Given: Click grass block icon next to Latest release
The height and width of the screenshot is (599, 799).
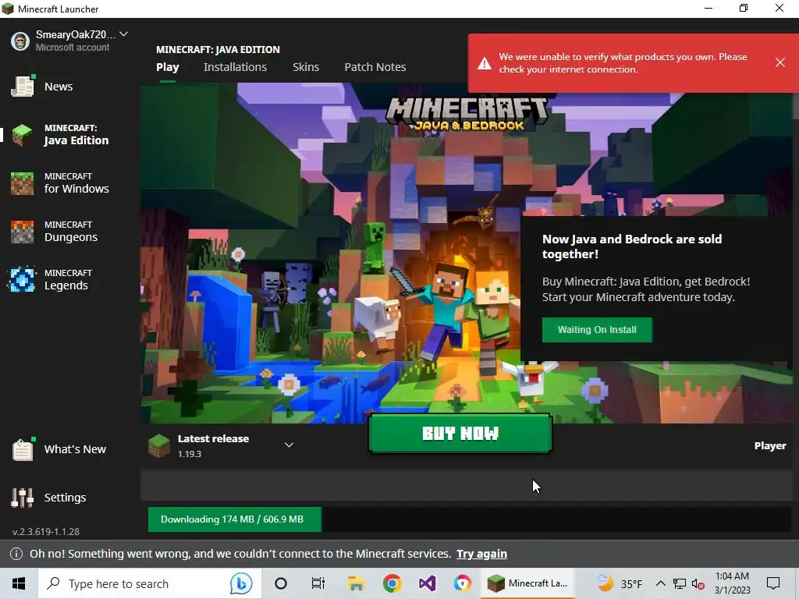Looking at the screenshot, I should point(159,445).
